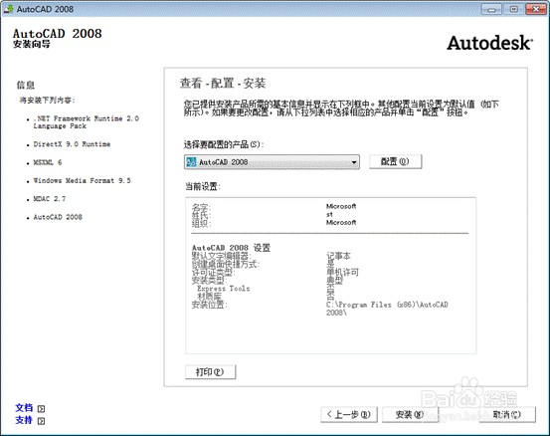The width and height of the screenshot is (550, 436).
Task: Click the Autodesk logo
Action: click(489, 43)
